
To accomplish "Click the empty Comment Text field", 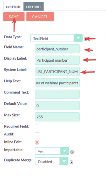I will (x=57, y=94).
